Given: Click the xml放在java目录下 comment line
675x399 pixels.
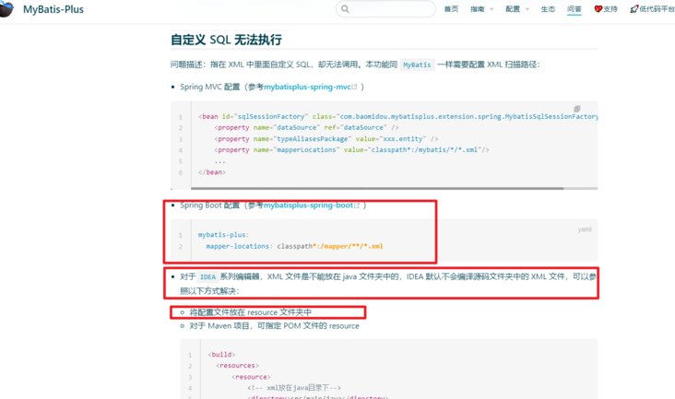Looking at the screenshot, I should (294, 388).
